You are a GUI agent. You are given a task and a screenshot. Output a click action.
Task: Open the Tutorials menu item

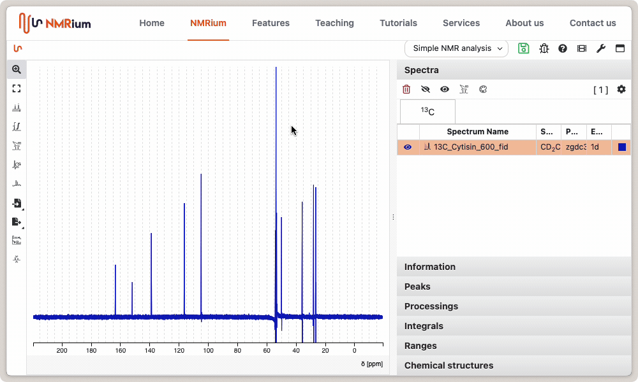398,23
